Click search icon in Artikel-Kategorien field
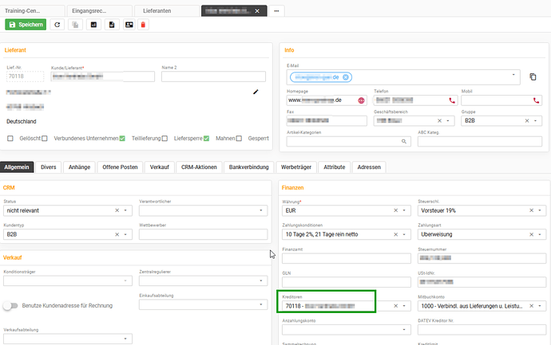Screen dimensions: 551x345 404,141
